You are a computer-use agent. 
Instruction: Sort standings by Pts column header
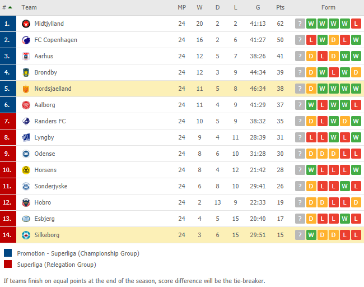click(280, 7)
